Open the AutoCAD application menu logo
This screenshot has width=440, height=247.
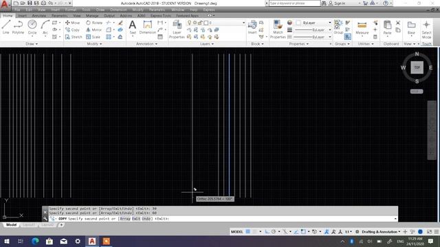coord(5,4)
